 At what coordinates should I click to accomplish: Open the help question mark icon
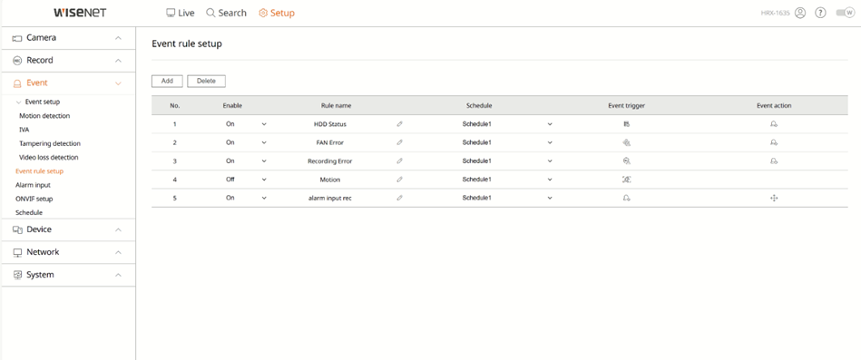click(820, 13)
